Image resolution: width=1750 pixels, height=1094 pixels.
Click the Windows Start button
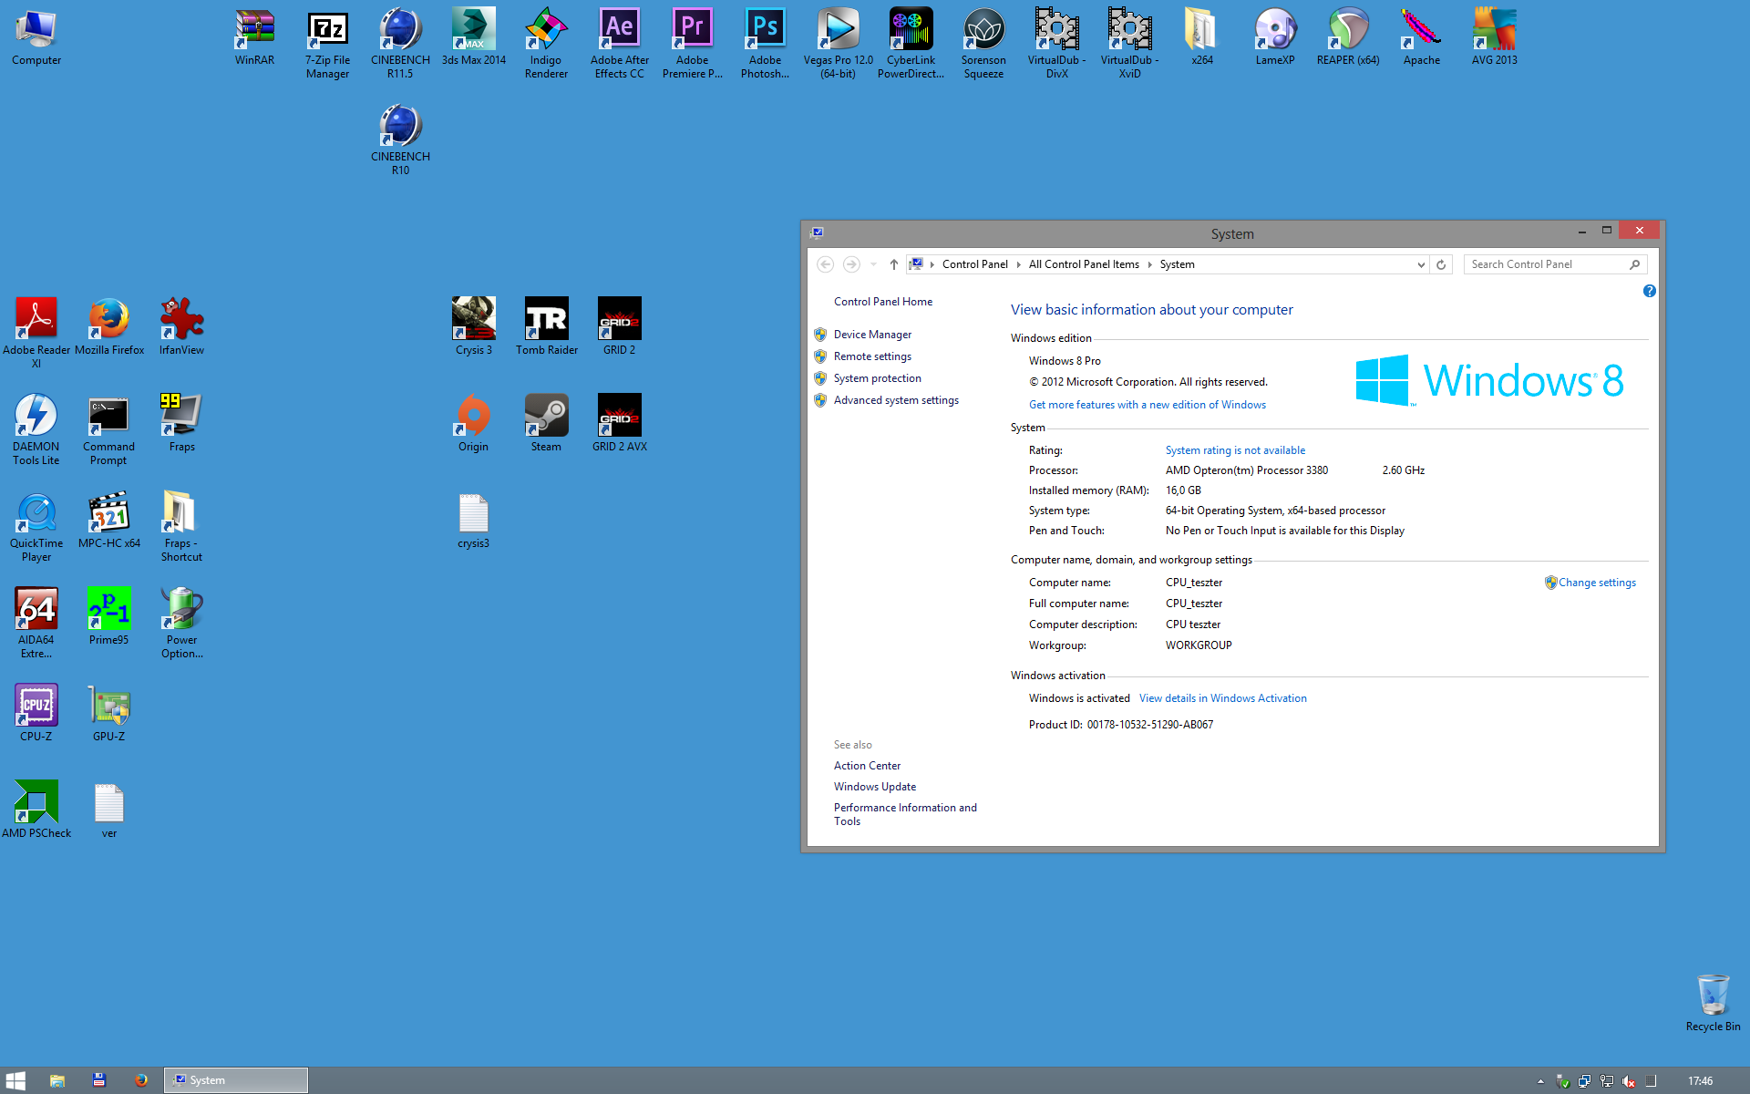15,1080
